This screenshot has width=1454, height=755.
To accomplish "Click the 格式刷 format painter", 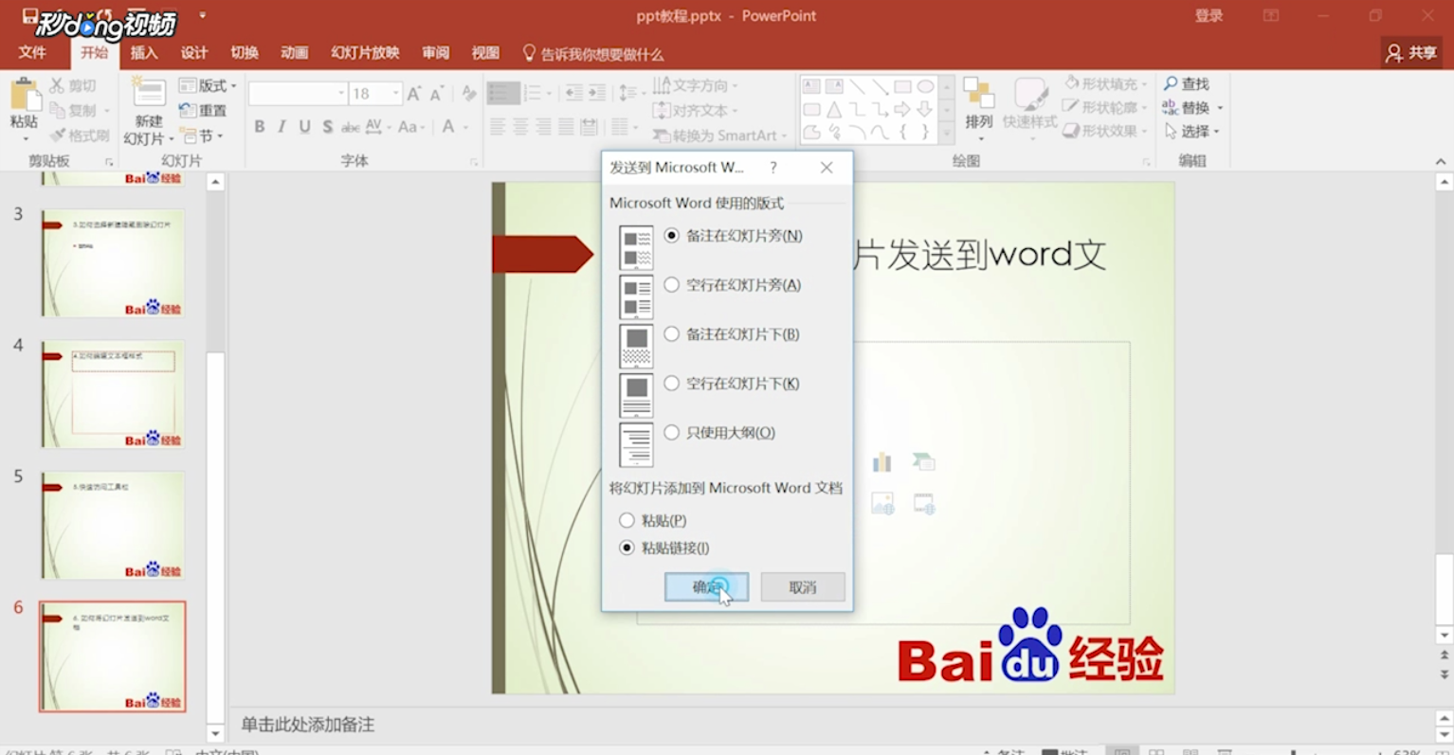I will coord(81,135).
